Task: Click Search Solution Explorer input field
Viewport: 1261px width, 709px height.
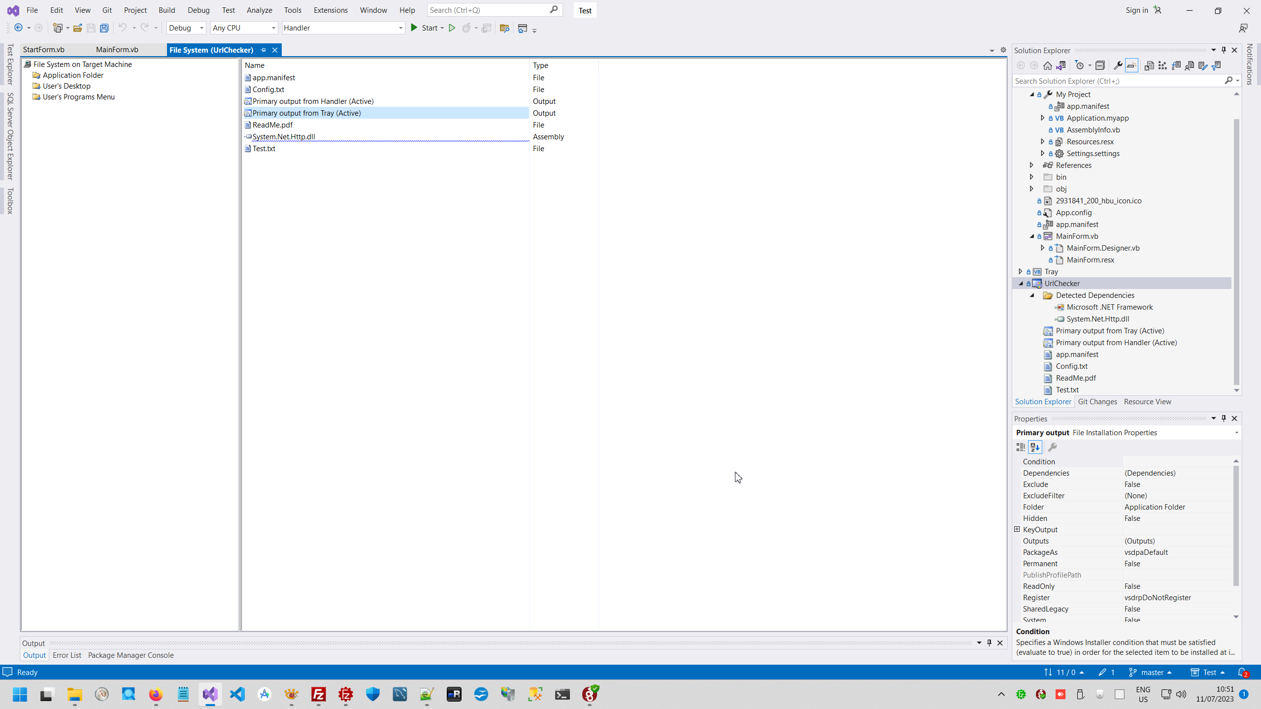Action: 1118,81
